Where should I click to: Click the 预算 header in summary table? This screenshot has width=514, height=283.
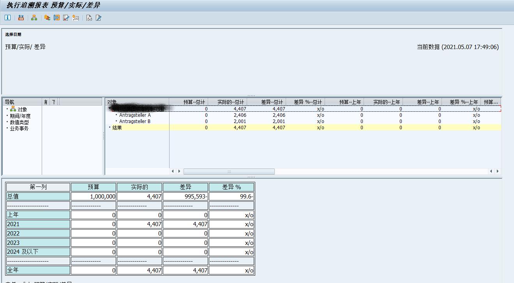tap(94, 187)
